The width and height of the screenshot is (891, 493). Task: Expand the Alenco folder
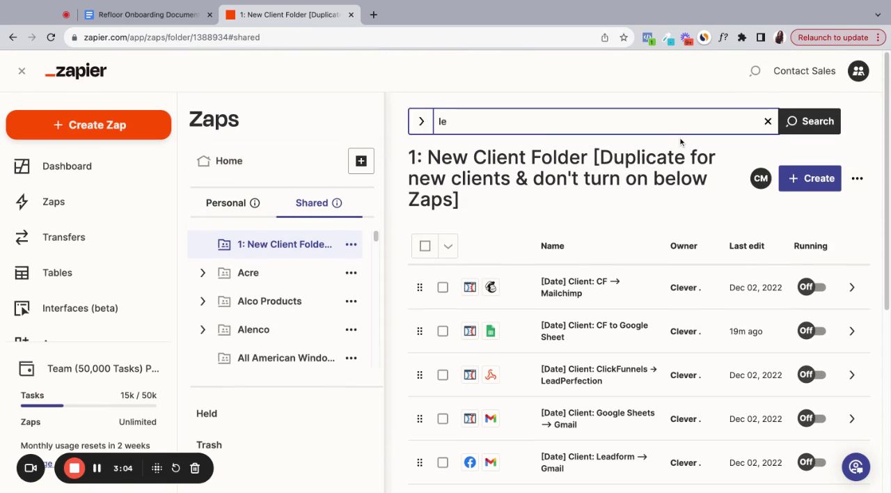point(203,330)
